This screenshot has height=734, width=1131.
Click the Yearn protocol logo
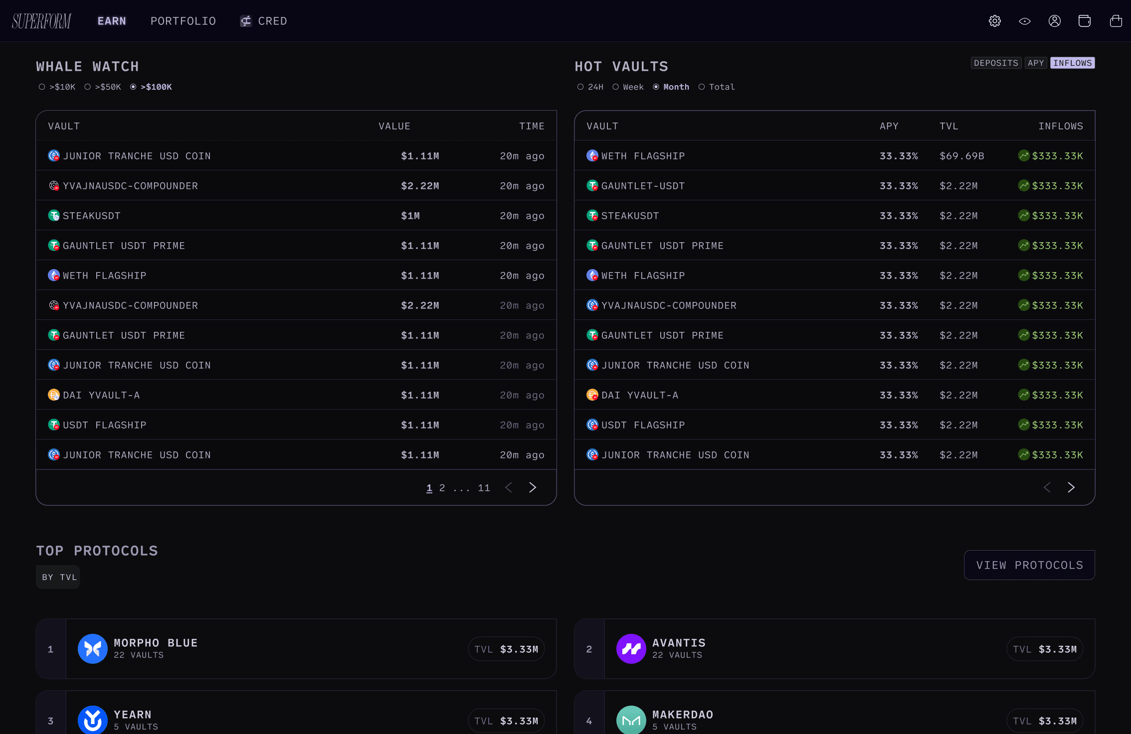point(93,720)
